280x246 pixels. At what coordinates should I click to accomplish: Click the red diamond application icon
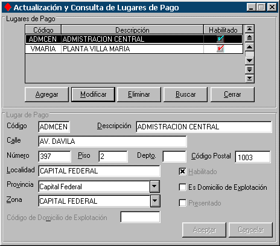pos(8,7)
